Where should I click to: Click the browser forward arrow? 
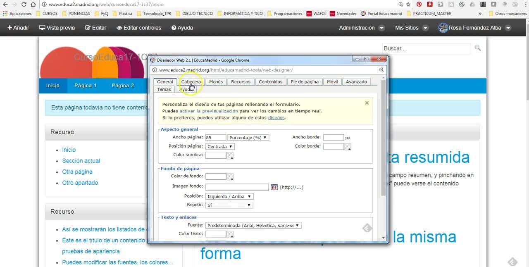click(x=14, y=4)
